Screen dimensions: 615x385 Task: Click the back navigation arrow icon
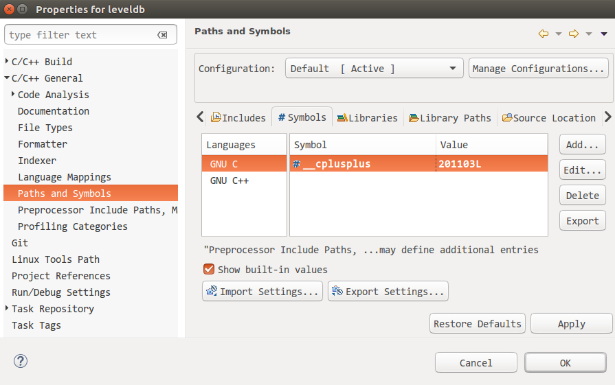coord(544,34)
